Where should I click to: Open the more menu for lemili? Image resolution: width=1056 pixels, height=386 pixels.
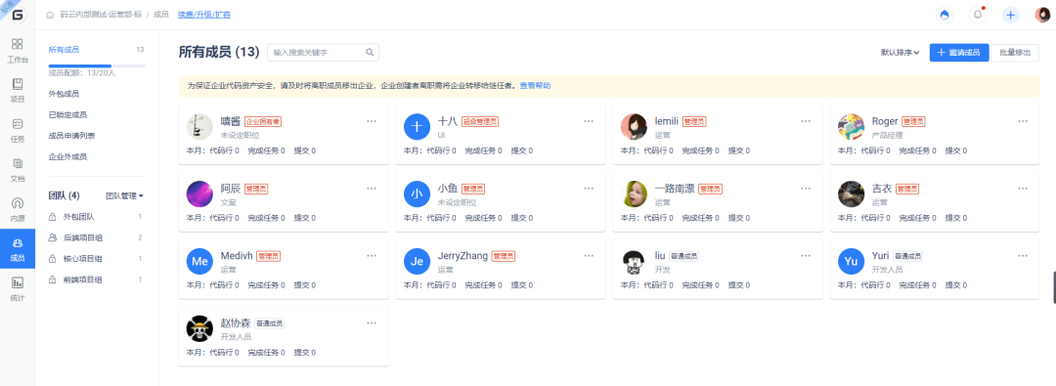coord(806,121)
